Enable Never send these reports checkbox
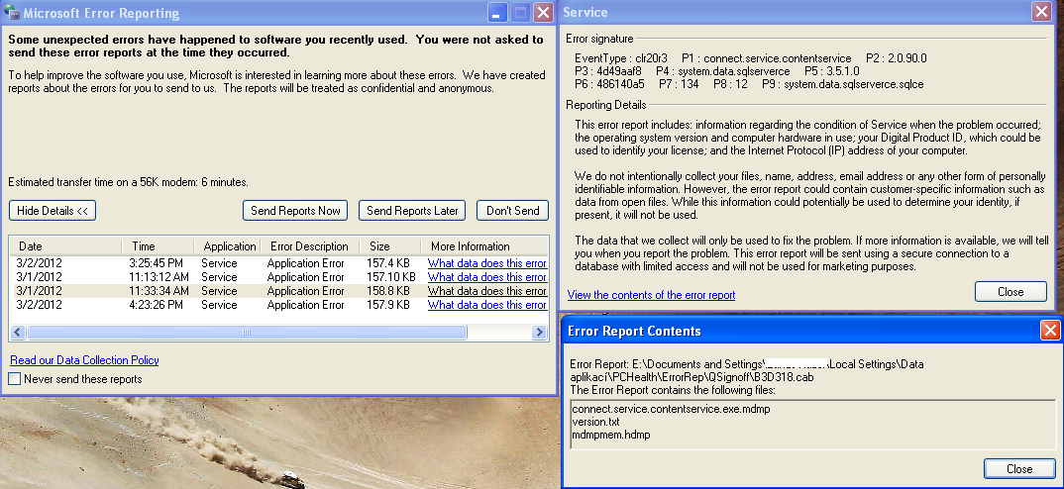Viewport: 1064px width, 489px height. point(15,379)
